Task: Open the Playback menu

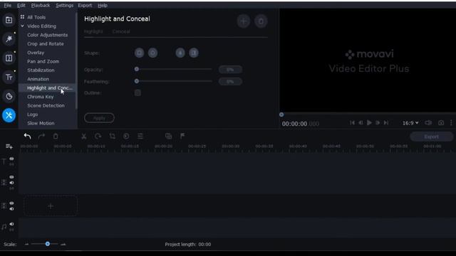Action: pyautogui.click(x=41, y=5)
